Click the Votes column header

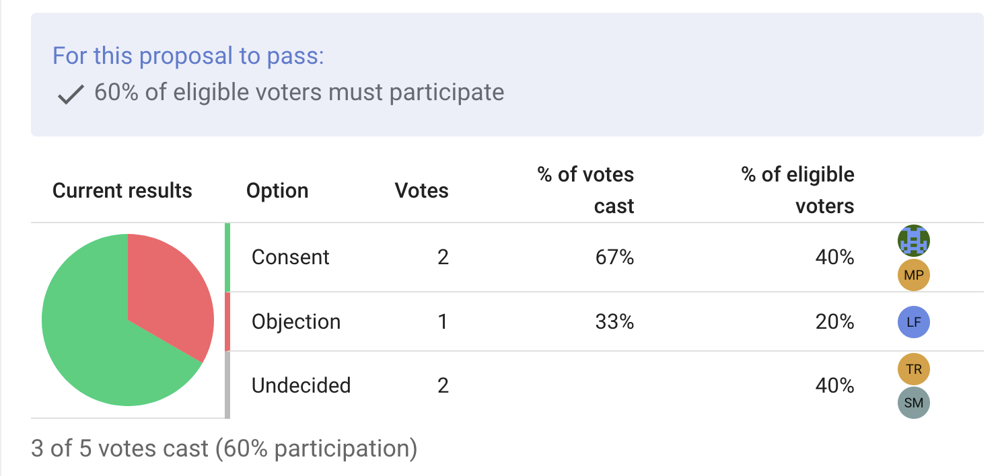click(421, 190)
